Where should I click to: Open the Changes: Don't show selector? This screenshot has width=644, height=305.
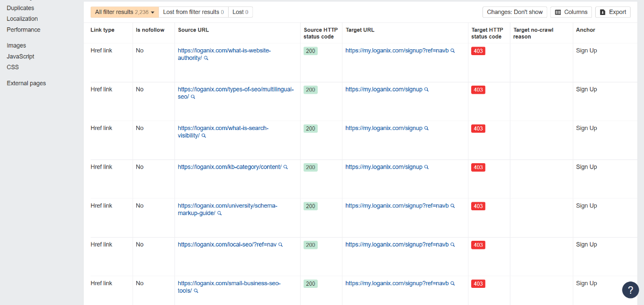click(x=515, y=12)
